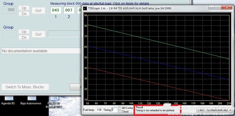Maximize the TDIGraph window
This screenshot has width=235, height=116.
218,7
